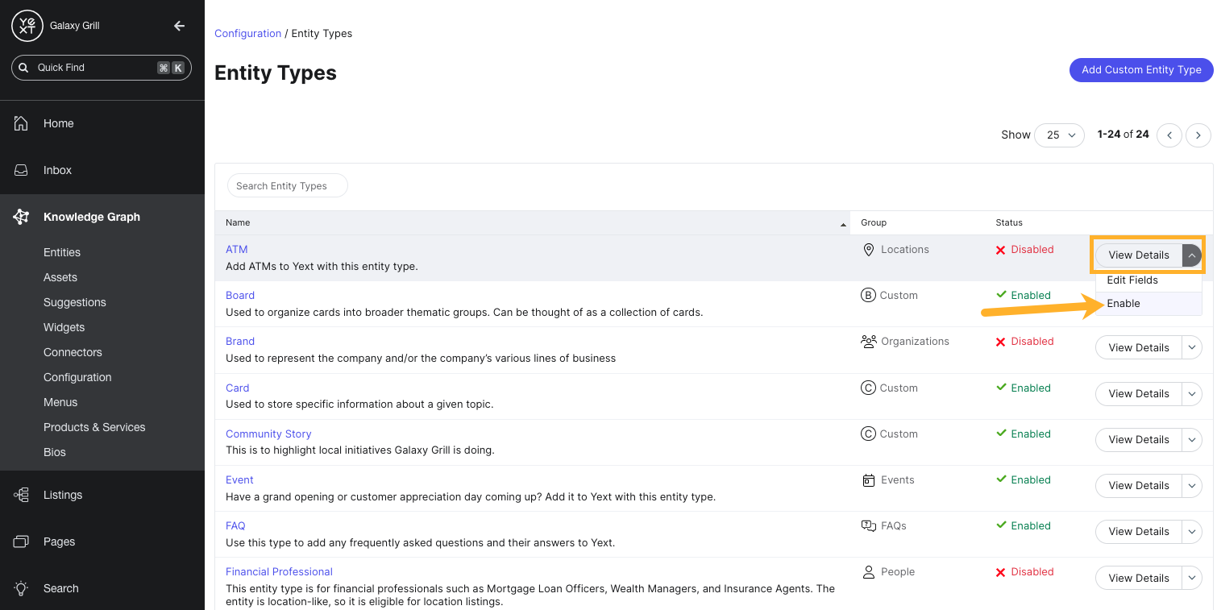Screen dimensions: 1217x610
Task: Expand Community Story row actions dropdown arrow
Action: click(x=1192, y=440)
